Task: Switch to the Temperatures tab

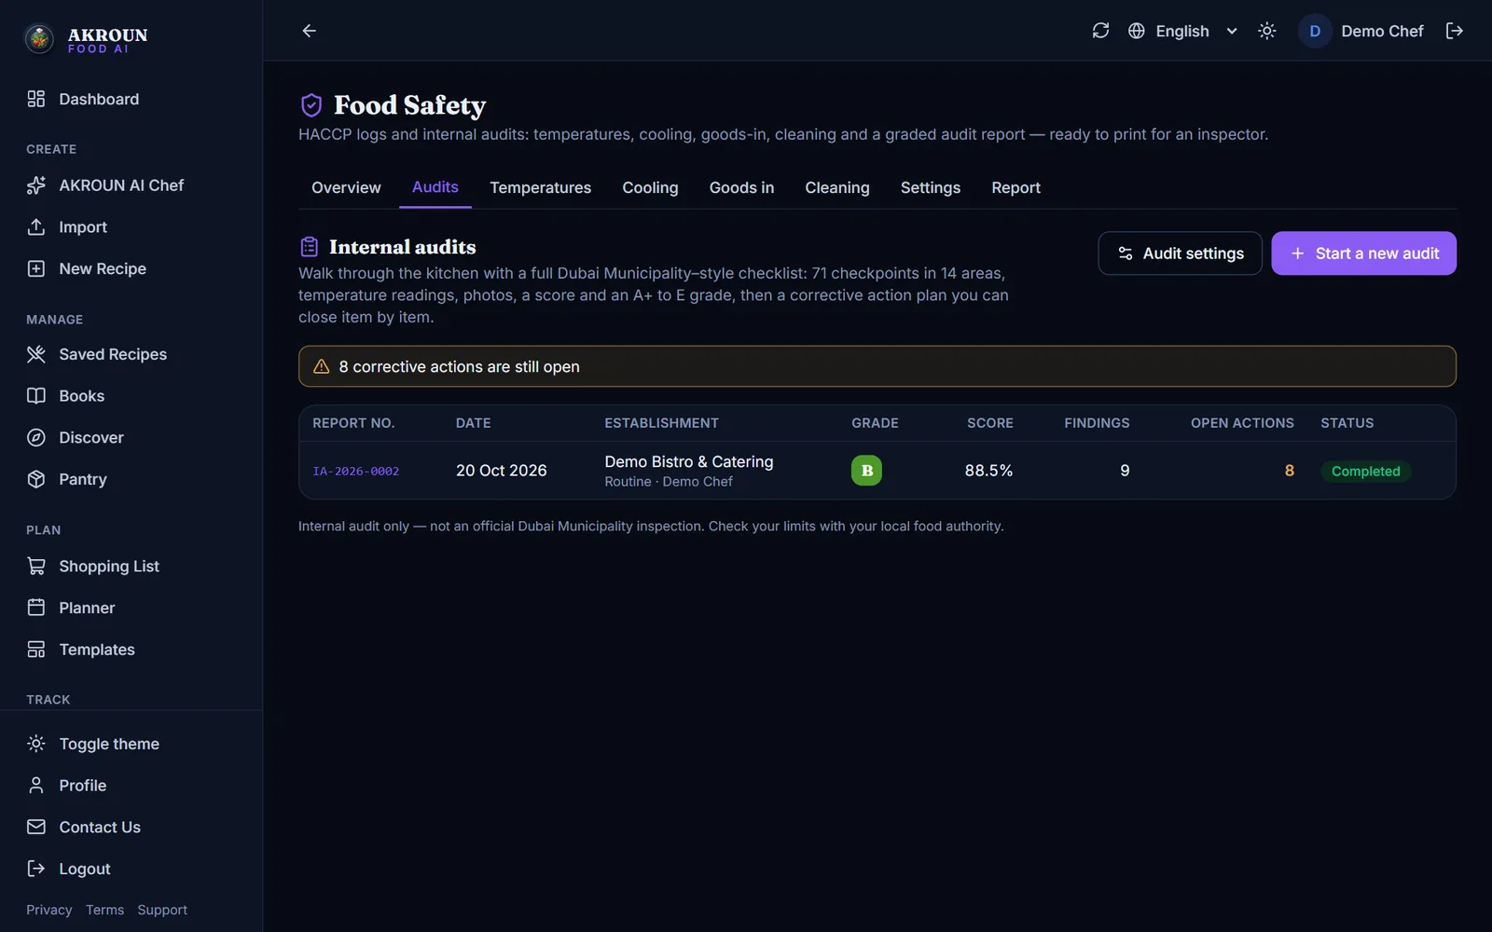Action: [540, 187]
